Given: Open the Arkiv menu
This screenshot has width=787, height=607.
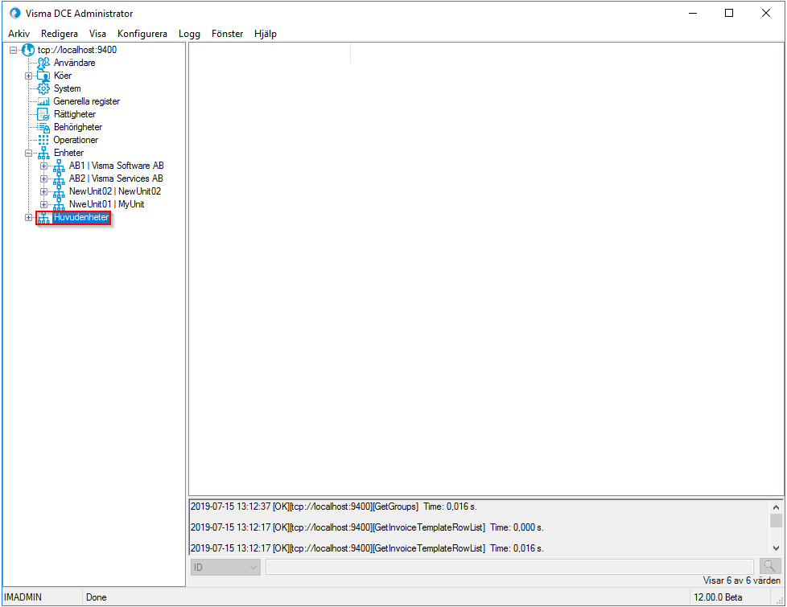Looking at the screenshot, I should tap(19, 34).
